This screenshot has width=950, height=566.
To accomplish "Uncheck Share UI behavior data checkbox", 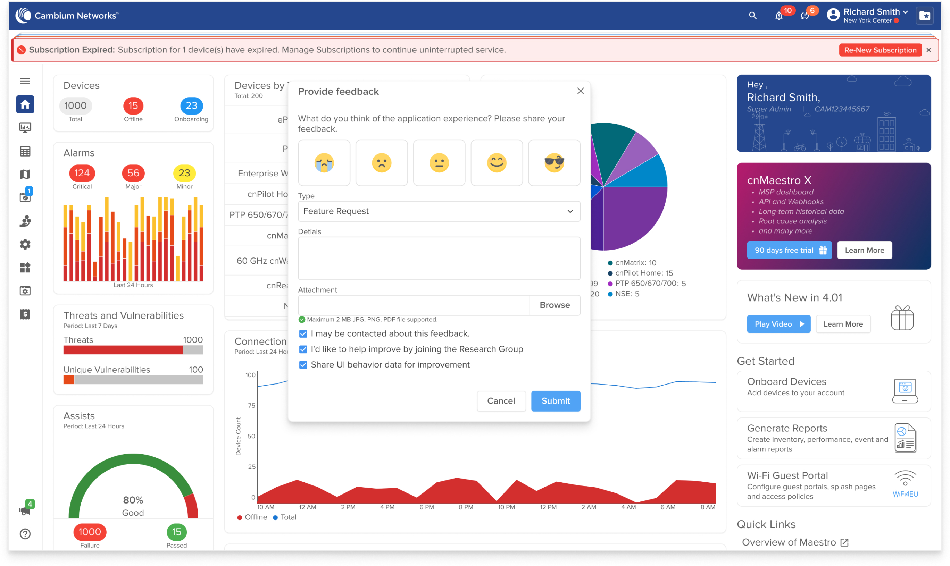I will pos(303,365).
